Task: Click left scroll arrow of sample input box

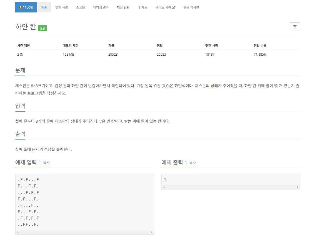Action: click(x=18, y=232)
